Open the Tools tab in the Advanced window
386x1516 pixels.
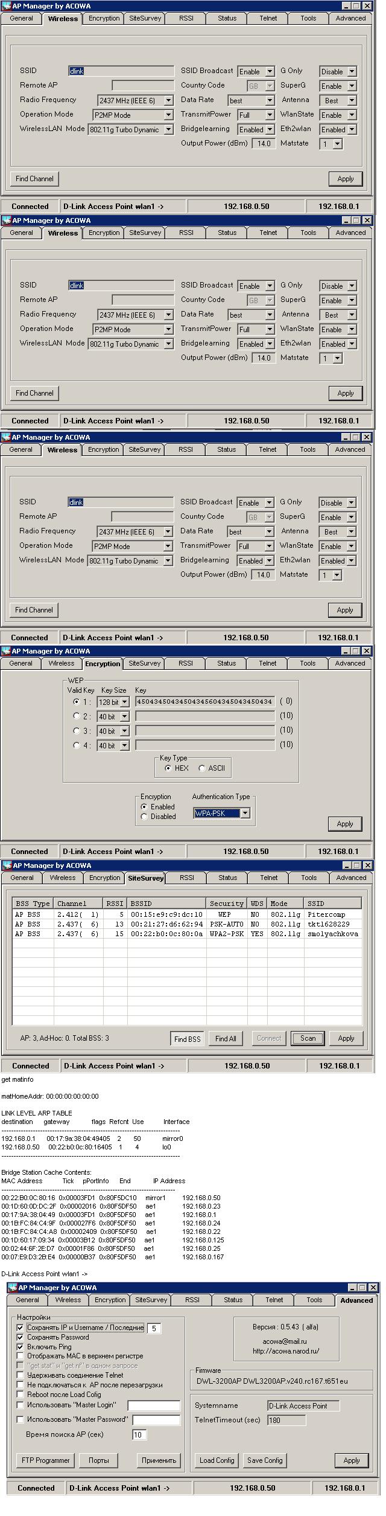tap(314, 1300)
